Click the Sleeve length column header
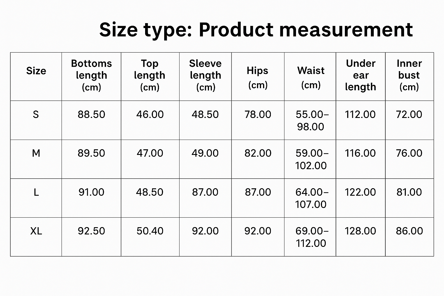 pyautogui.click(x=205, y=75)
